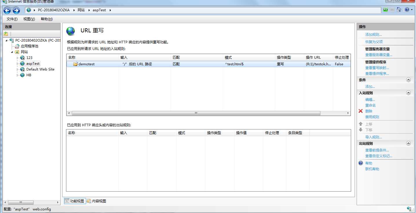Click 重命名 link
Screen dimensions: 416x213
[371, 105]
